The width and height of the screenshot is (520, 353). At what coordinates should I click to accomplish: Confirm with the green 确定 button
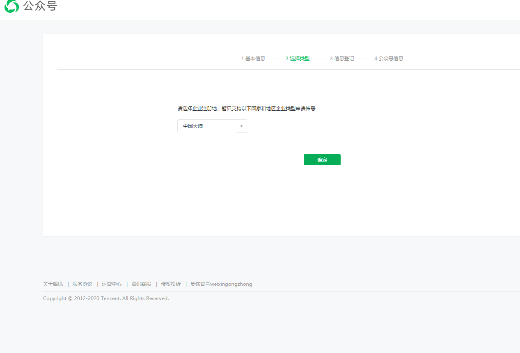click(x=322, y=160)
